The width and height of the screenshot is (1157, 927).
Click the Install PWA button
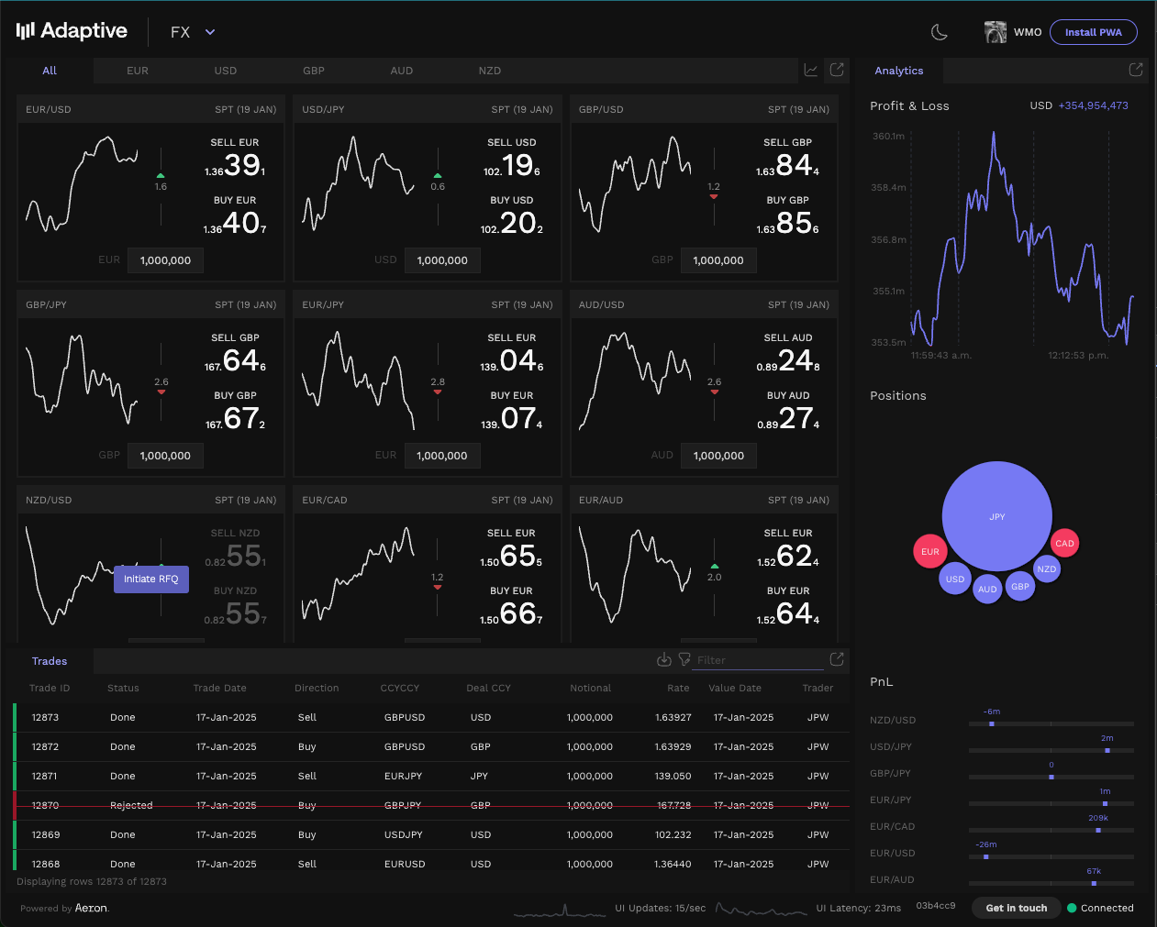(x=1093, y=31)
